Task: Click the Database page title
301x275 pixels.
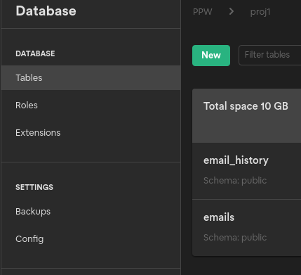Action: (x=46, y=11)
